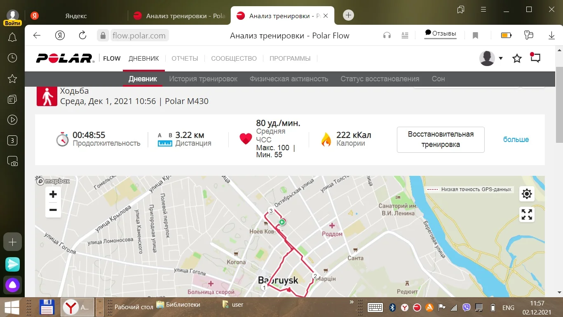Switch to the Яндекс browser tab
Screen dimensions: 563x317
point(76,16)
